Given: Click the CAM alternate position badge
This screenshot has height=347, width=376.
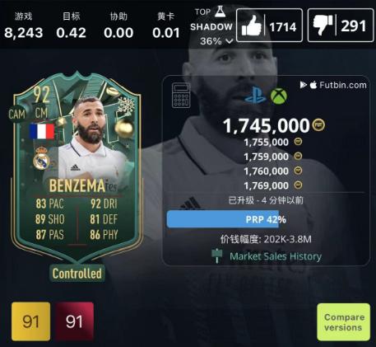Looking at the screenshot, I should [x=16, y=114].
